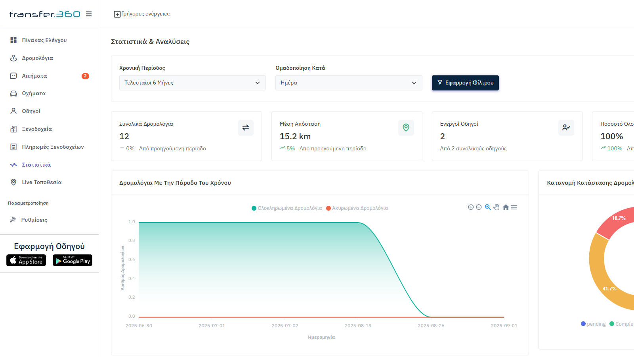
Task: Open the chart hamburger export menu
Action: click(x=514, y=207)
